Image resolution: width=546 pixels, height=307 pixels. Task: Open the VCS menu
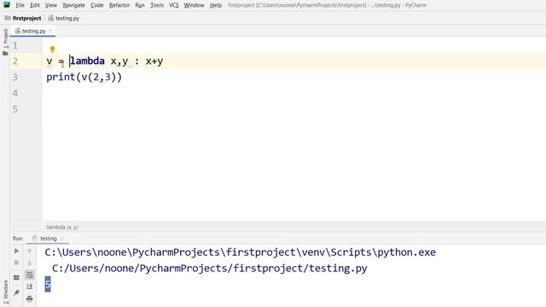tap(174, 5)
